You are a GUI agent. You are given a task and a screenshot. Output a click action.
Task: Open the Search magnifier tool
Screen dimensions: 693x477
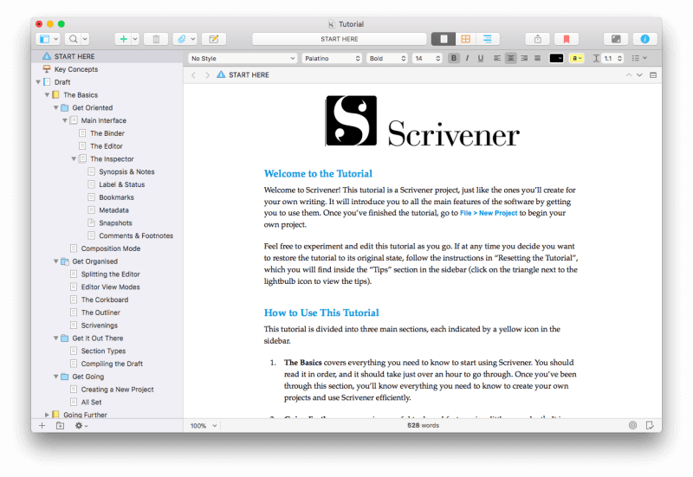pyautogui.click(x=74, y=39)
